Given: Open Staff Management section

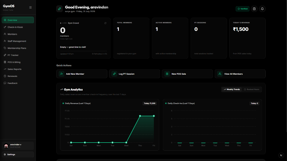Looking at the screenshot, I should tap(18, 41).
